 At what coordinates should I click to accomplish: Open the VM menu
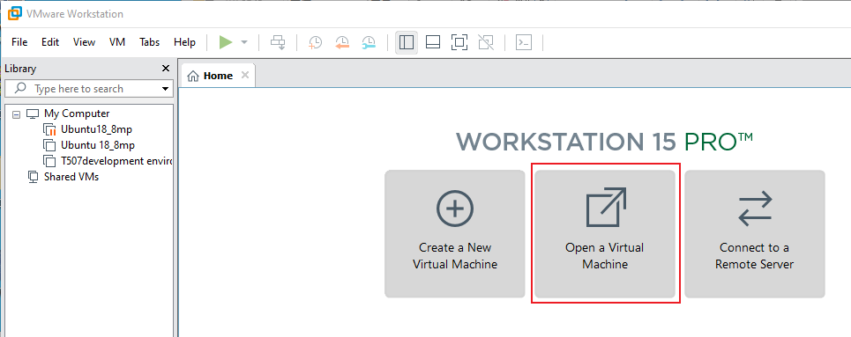click(117, 42)
